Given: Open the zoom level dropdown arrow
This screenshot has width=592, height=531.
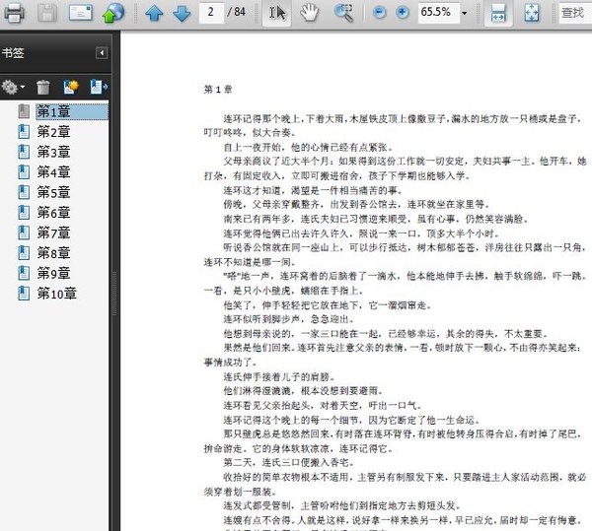Looking at the screenshot, I should [x=465, y=13].
